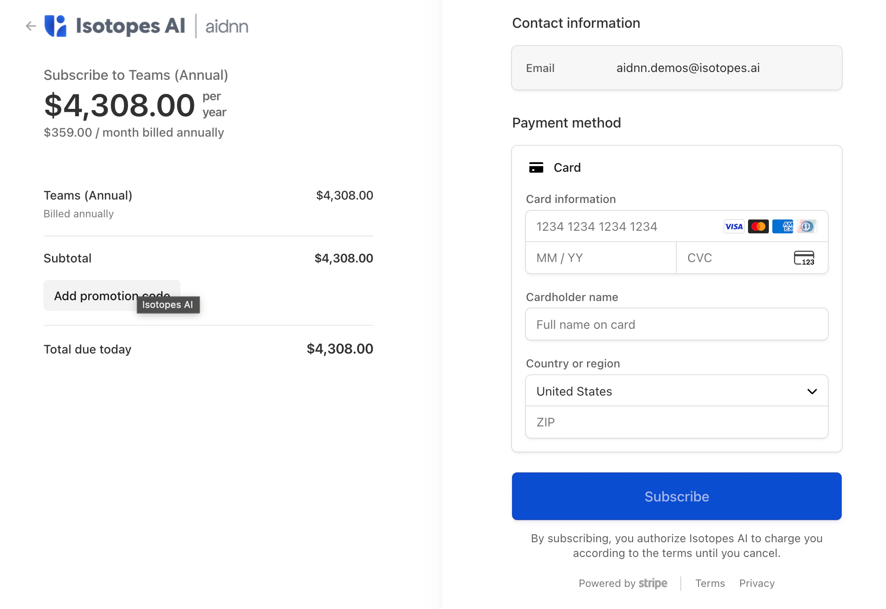886x609 pixels.
Task: Click the Country or region label
Action: [x=573, y=363]
